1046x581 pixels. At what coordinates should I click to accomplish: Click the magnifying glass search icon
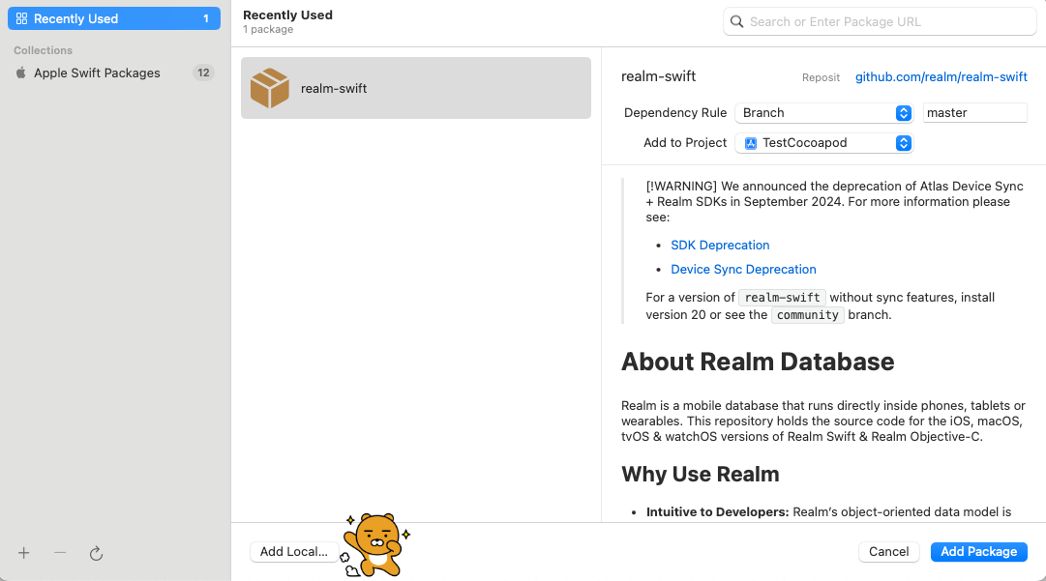click(736, 21)
